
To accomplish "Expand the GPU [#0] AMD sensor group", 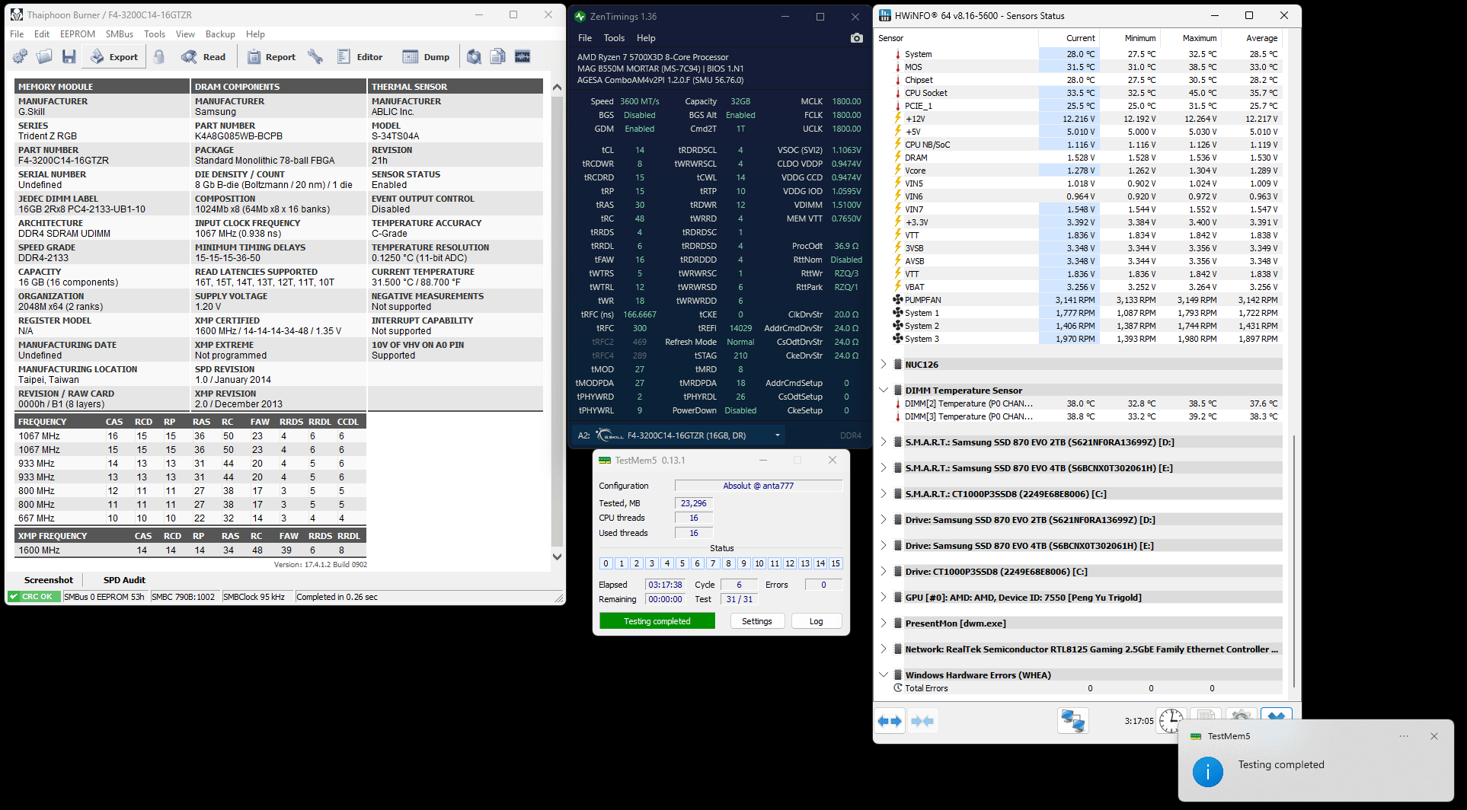I will pyautogui.click(x=884, y=598).
